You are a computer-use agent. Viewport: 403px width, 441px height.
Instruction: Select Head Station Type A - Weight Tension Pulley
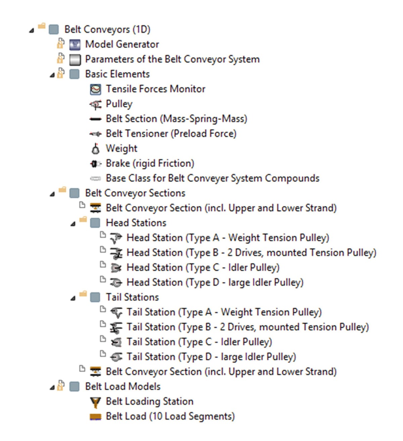point(228,238)
